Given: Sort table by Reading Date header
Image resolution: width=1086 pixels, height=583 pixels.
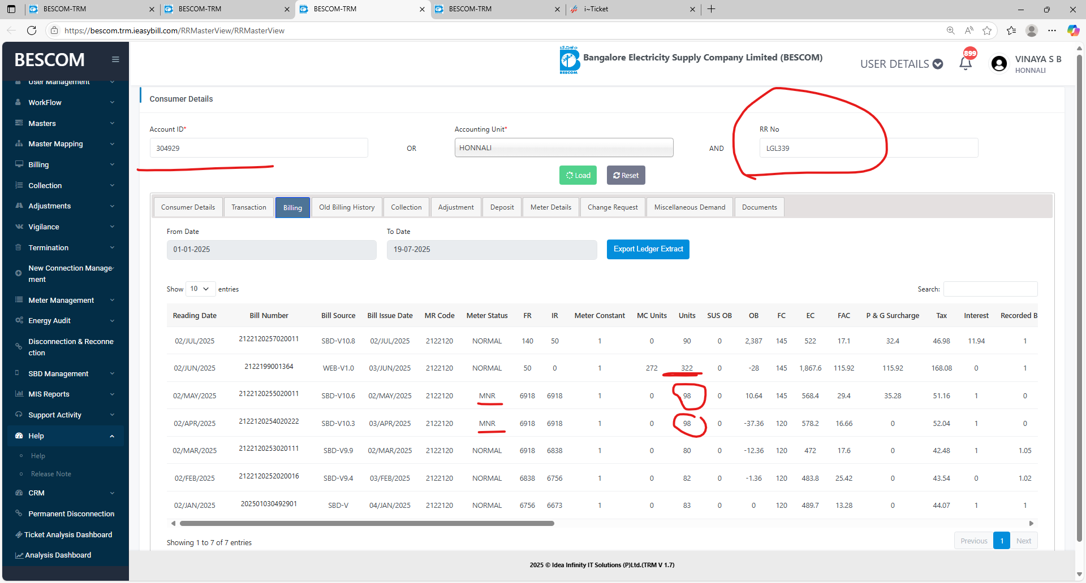Looking at the screenshot, I should pos(195,316).
